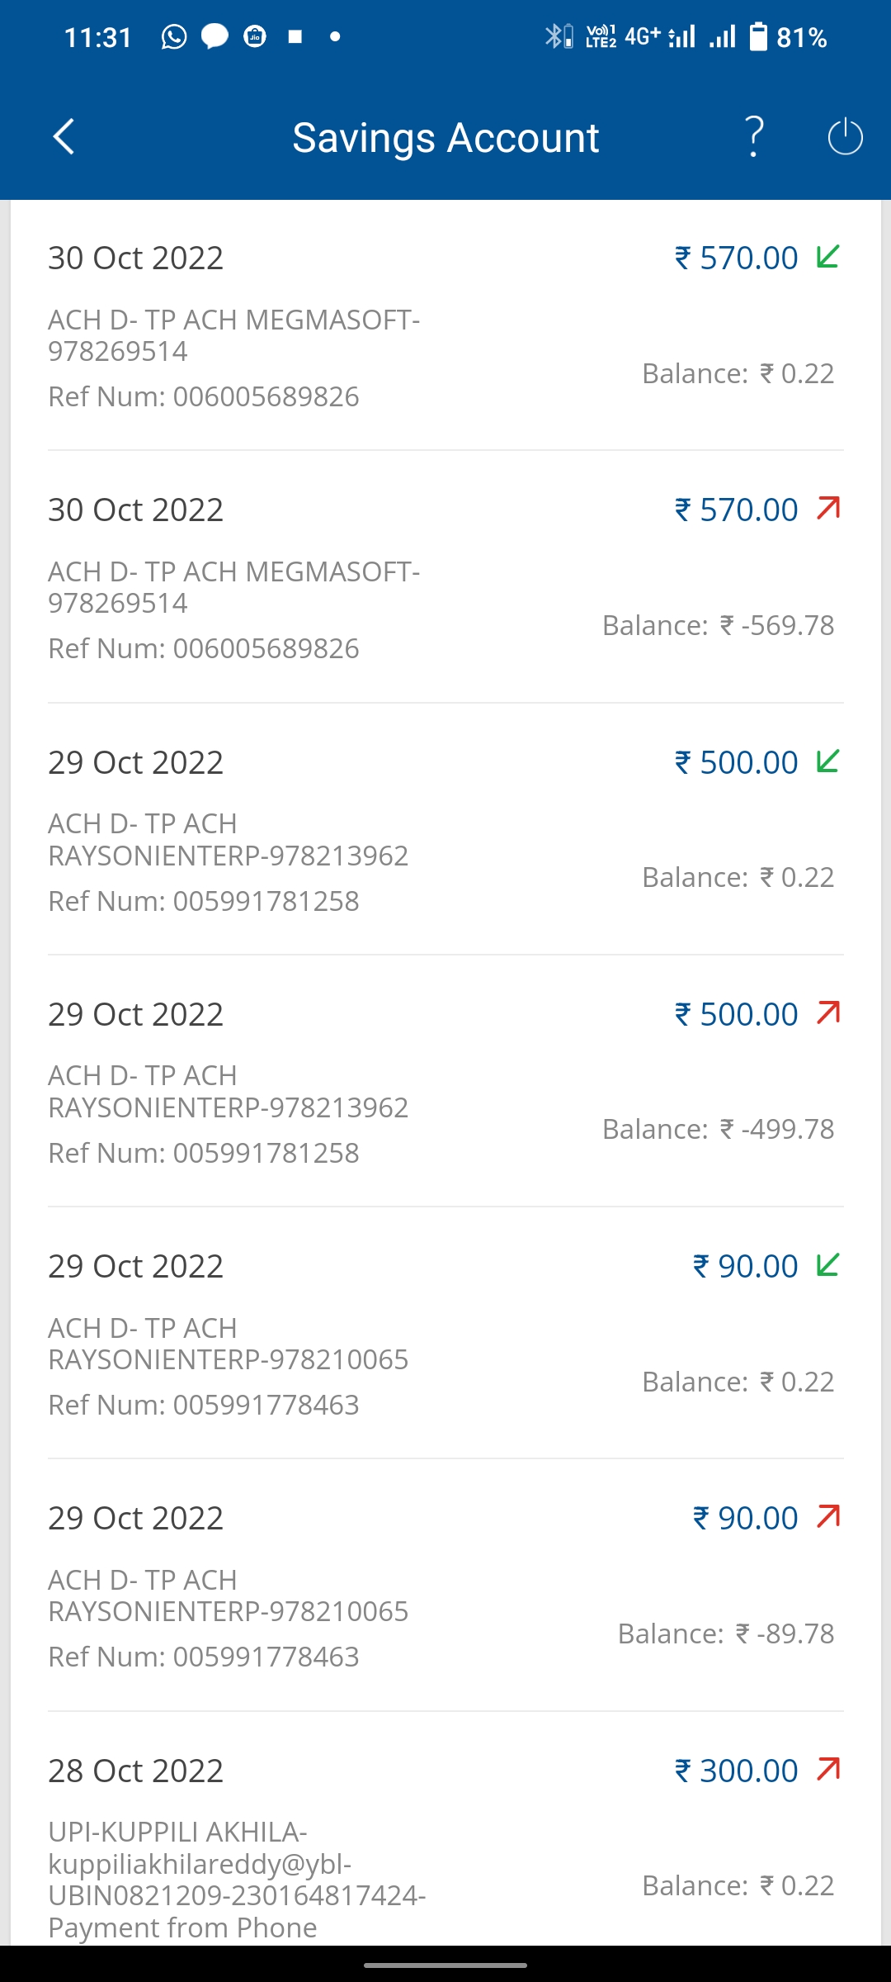This screenshot has width=891, height=1982.
Task: Tap green credit arrow beside ₹90.00
Action: [x=827, y=1265]
